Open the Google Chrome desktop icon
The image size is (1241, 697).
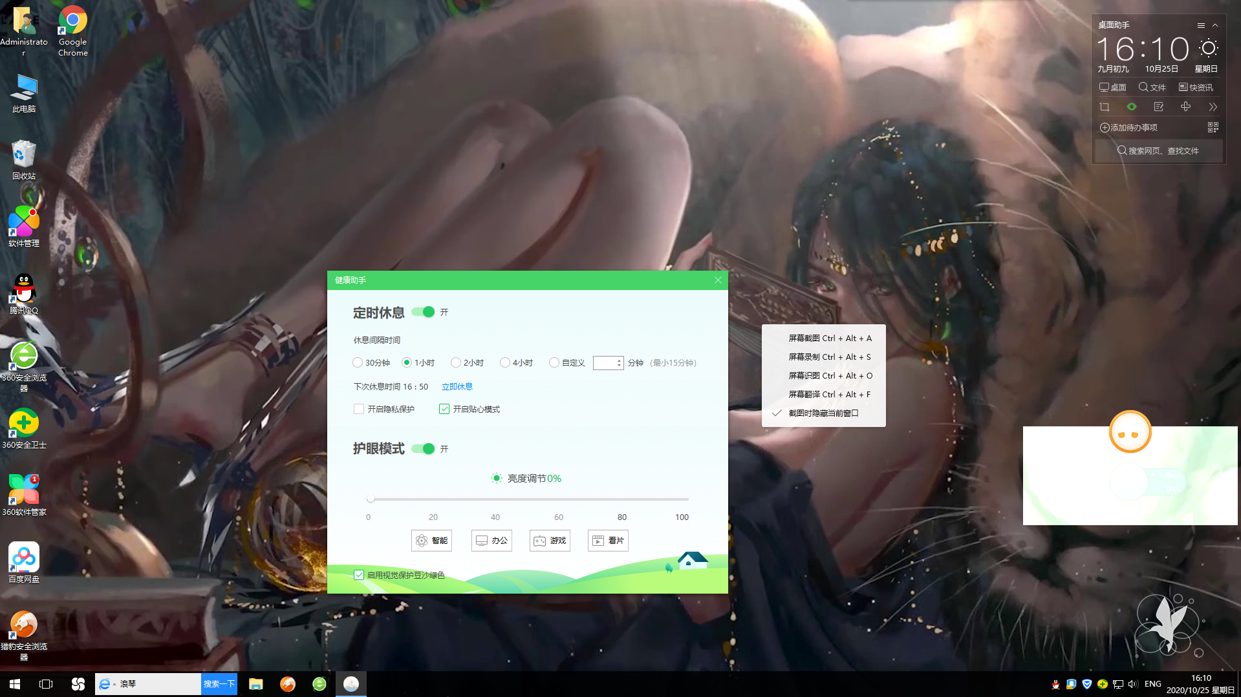[73, 30]
